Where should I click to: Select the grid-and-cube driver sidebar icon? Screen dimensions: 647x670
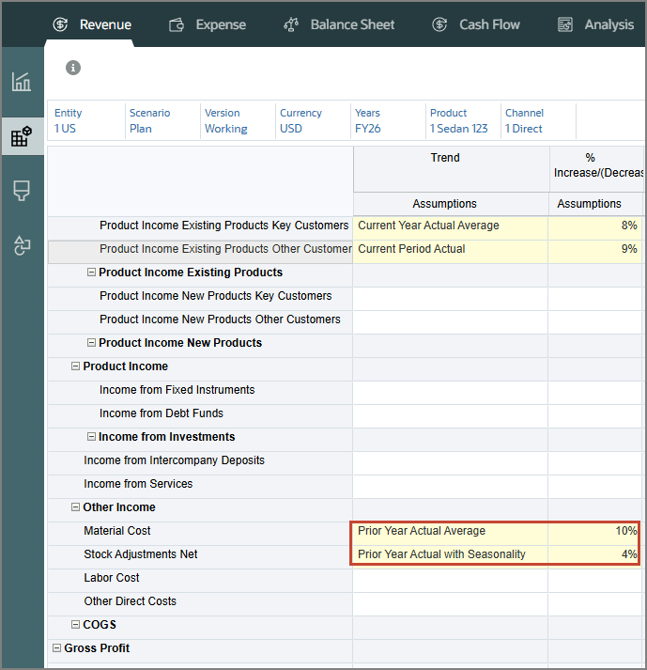(22, 136)
